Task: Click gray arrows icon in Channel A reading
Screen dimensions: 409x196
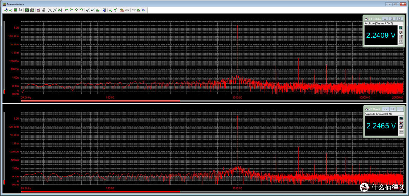Action: [x=401, y=42]
